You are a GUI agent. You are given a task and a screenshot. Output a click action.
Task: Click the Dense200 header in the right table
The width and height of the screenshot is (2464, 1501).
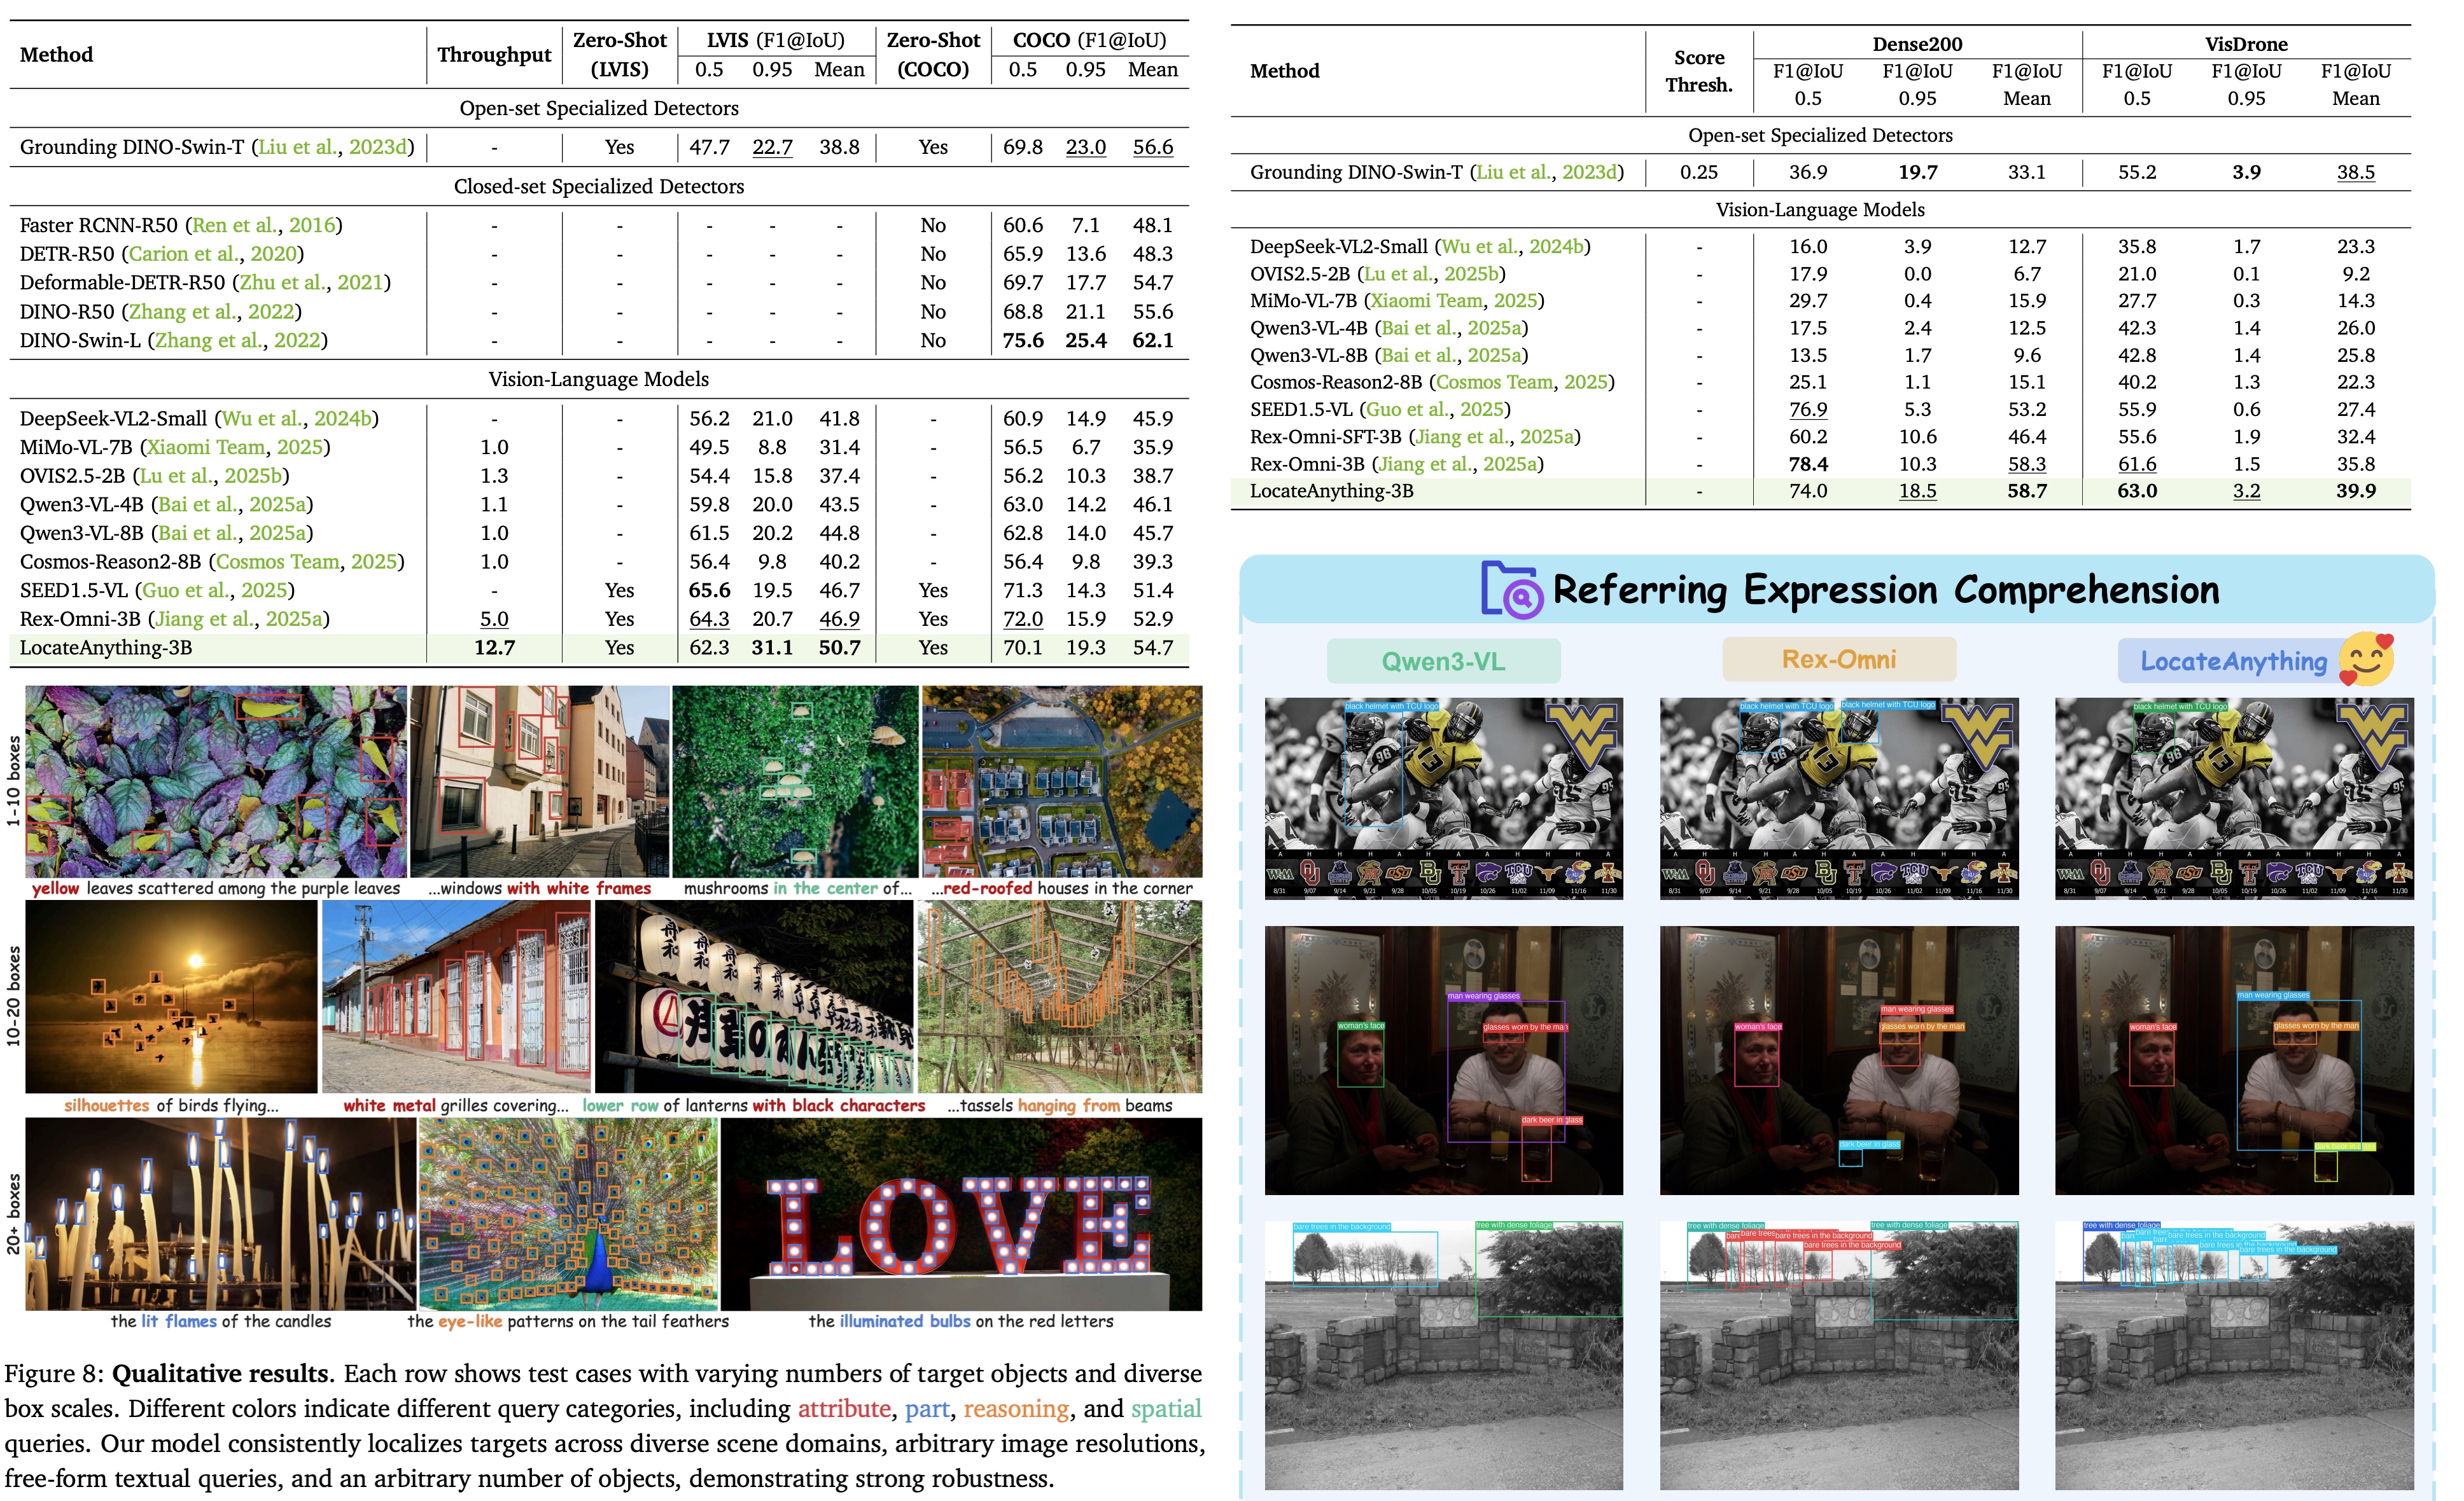coord(1917,44)
